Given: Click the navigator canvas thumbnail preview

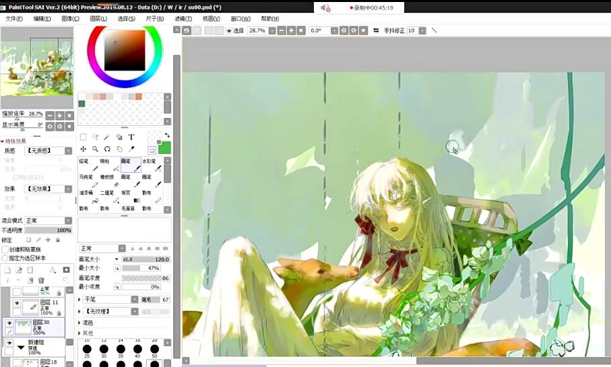Looking at the screenshot, I should coord(37,67).
